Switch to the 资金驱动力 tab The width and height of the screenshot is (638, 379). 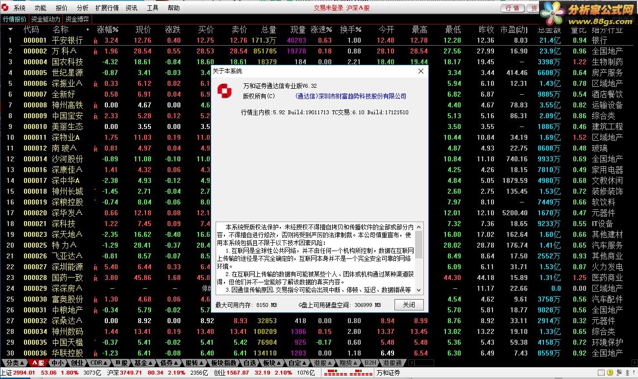pos(46,19)
